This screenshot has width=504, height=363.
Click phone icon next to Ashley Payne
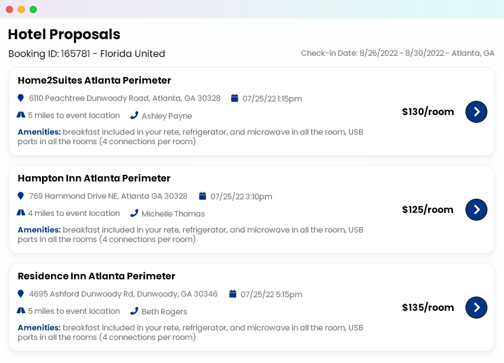tap(134, 116)
